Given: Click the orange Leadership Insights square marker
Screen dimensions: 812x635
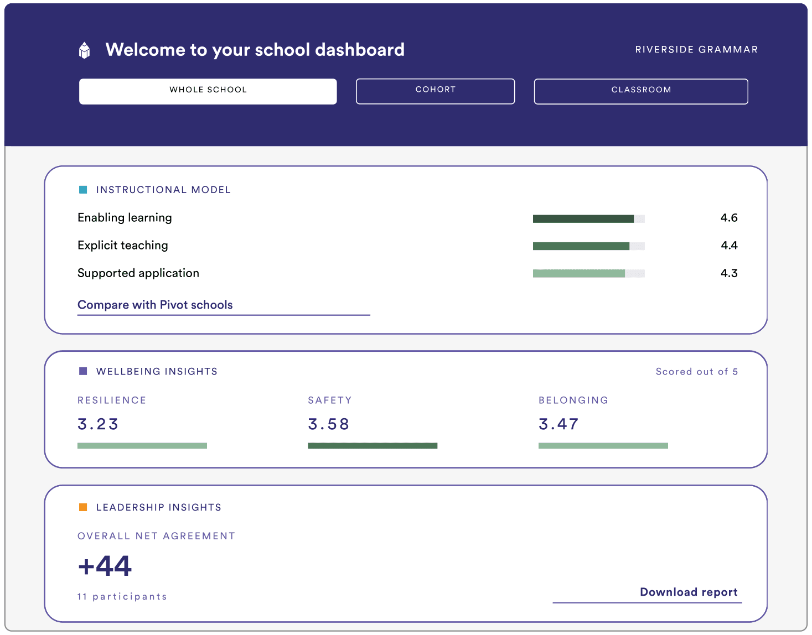Looking at the screenshot, I should [x=83, y=507].
